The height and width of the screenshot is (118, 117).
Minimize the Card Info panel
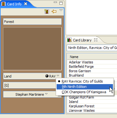(55, 2)
